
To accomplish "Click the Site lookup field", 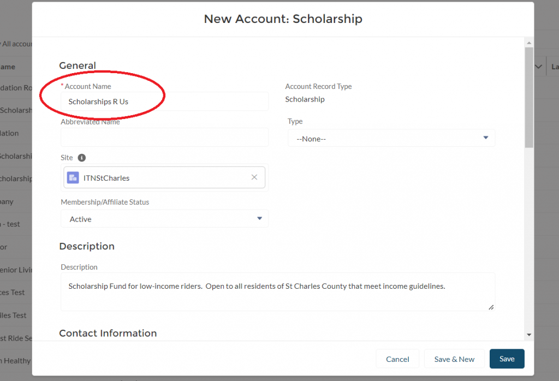I will 164,177.
